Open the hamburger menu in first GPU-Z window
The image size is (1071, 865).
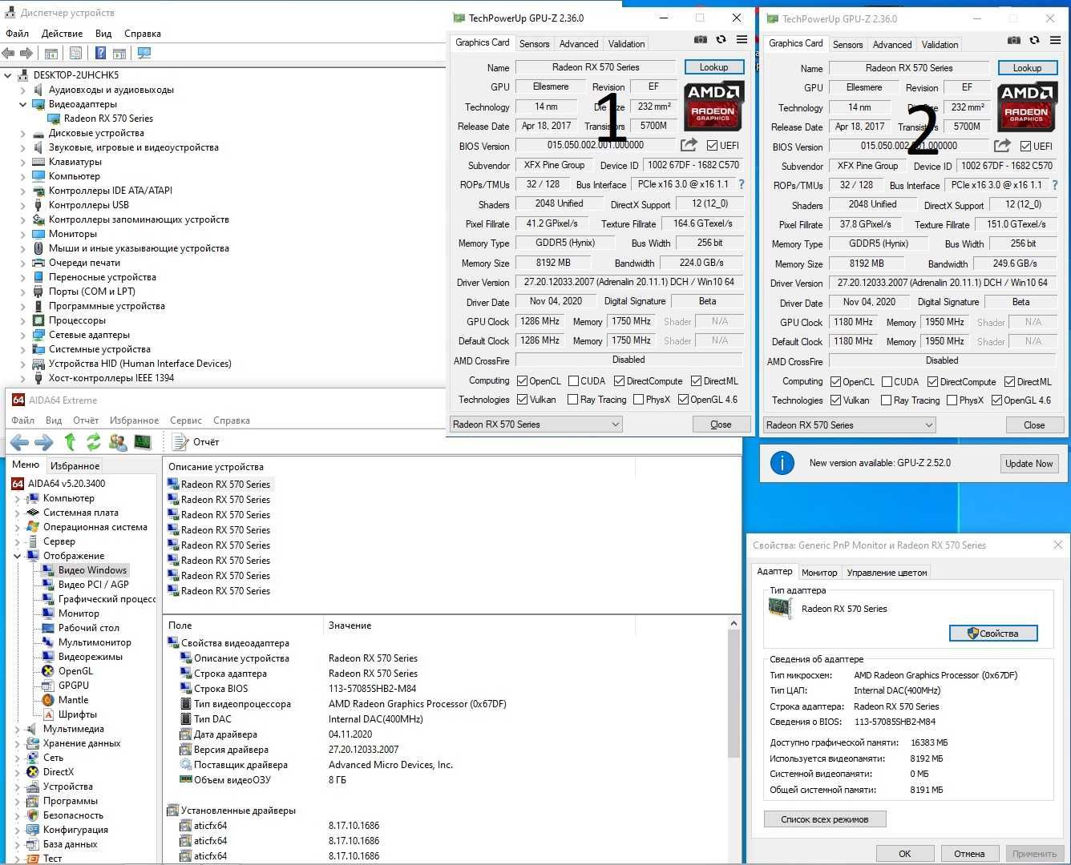pyautogui.click(x=742, y=39)
